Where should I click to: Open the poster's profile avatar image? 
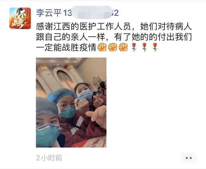click(20, 18)
